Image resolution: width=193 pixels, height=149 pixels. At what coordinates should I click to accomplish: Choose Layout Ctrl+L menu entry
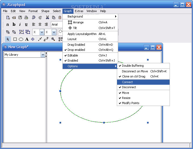tap(90, 39)
